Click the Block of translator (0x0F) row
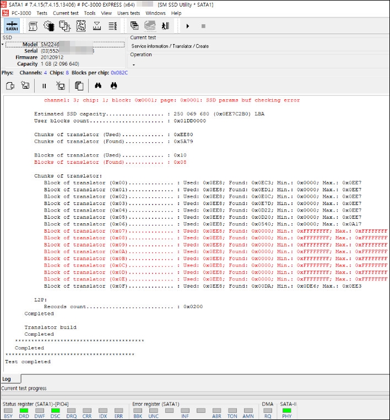This screenshot has width=390, height=420. click(x=203, y=286)
